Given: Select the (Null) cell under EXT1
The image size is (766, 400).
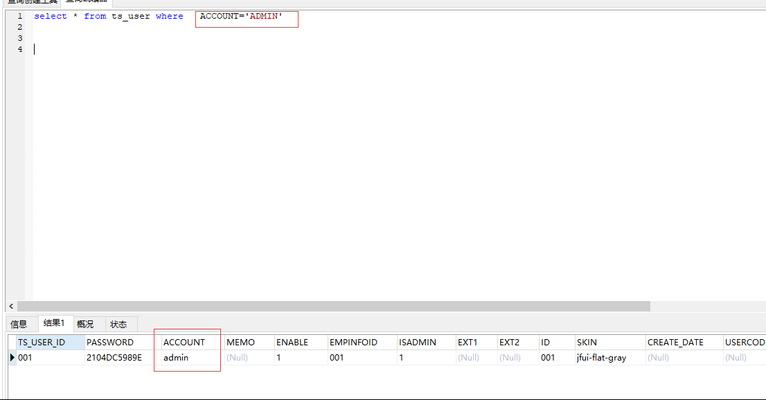Looking at the screenshot, I should pyautogui.click(x=476, y=358).
